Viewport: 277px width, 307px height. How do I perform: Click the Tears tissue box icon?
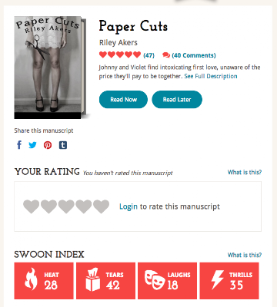point(92,279)
